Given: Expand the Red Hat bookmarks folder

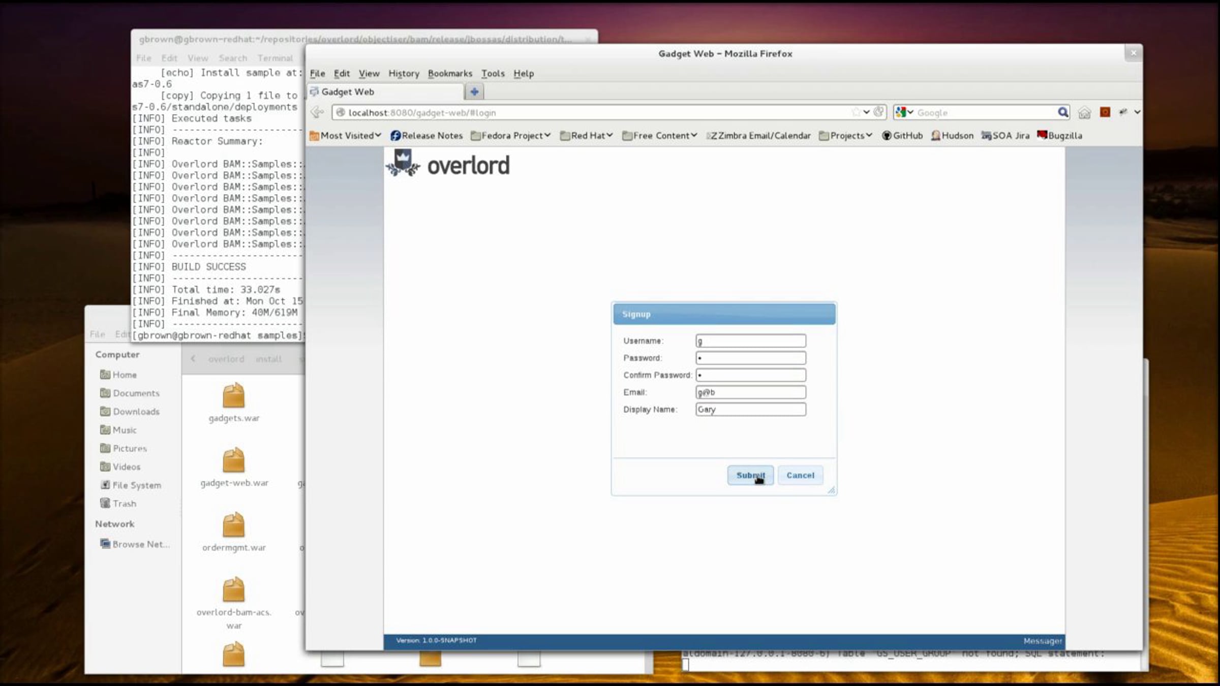Looking at the screenshot, I should (x=587, y=136).
